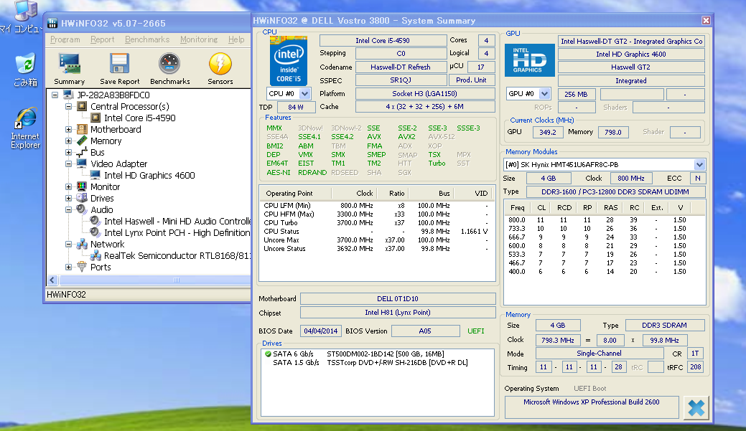The width and height of the screenshot is (746, 431).
Task: Select the Audio speaker tree icon
Action: (83, 209)
